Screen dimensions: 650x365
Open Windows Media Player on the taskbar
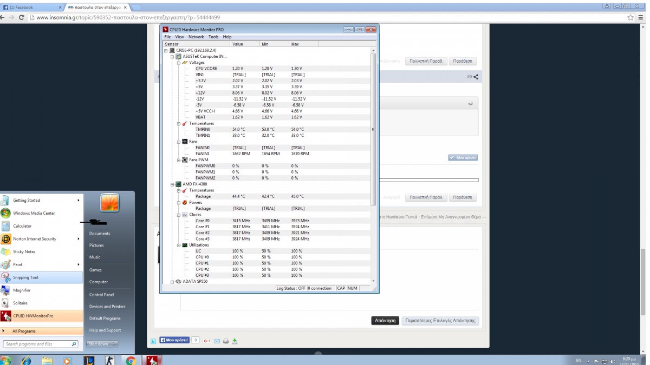(x=67, y=360)
